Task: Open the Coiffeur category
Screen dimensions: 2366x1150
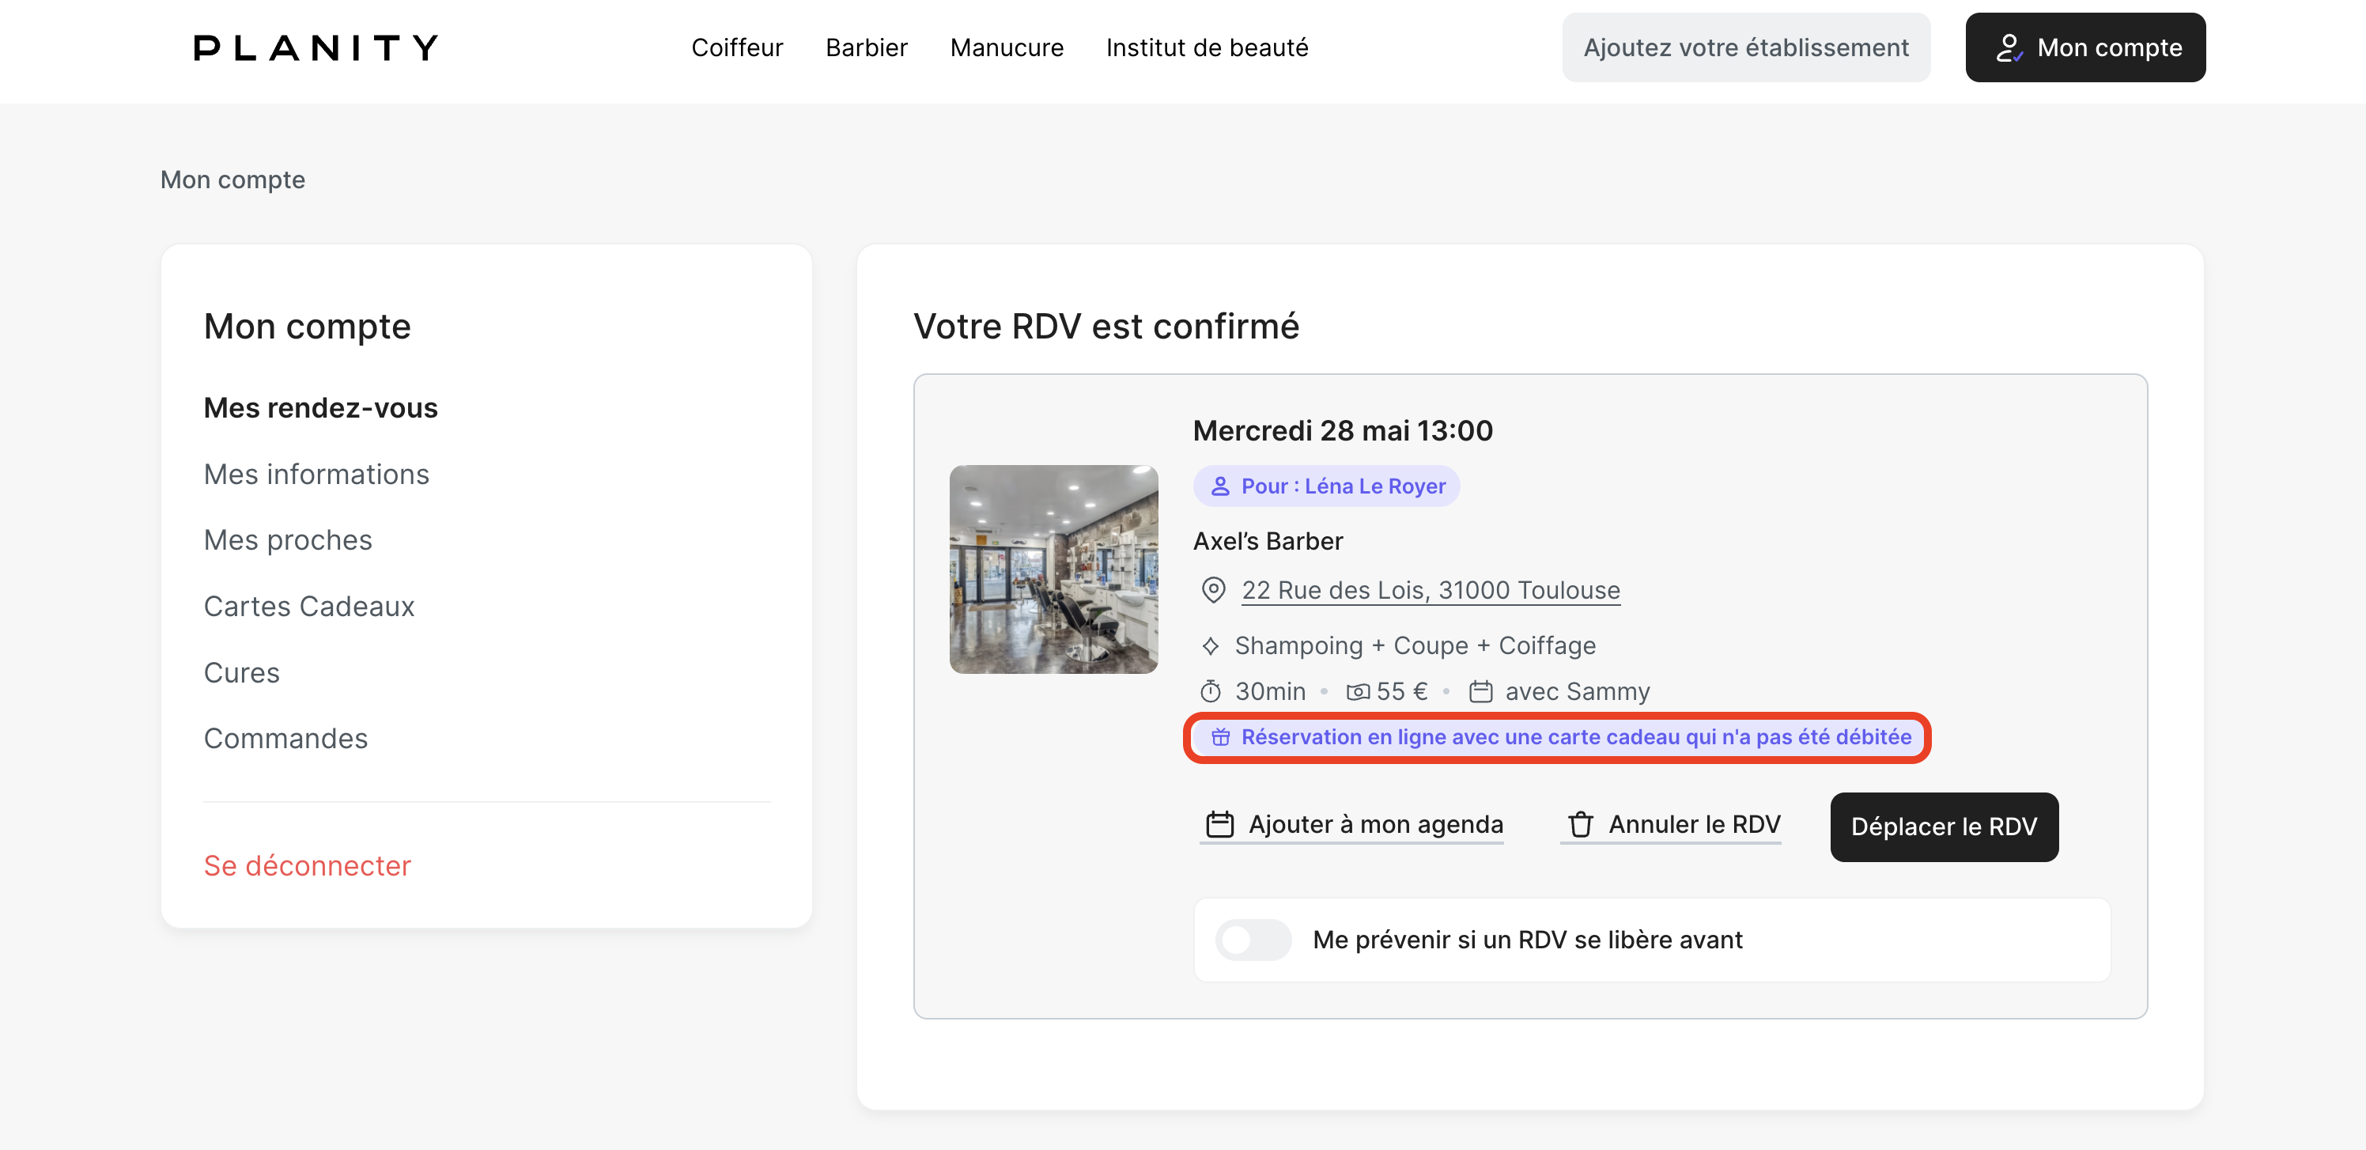Action: coord(737,47)
